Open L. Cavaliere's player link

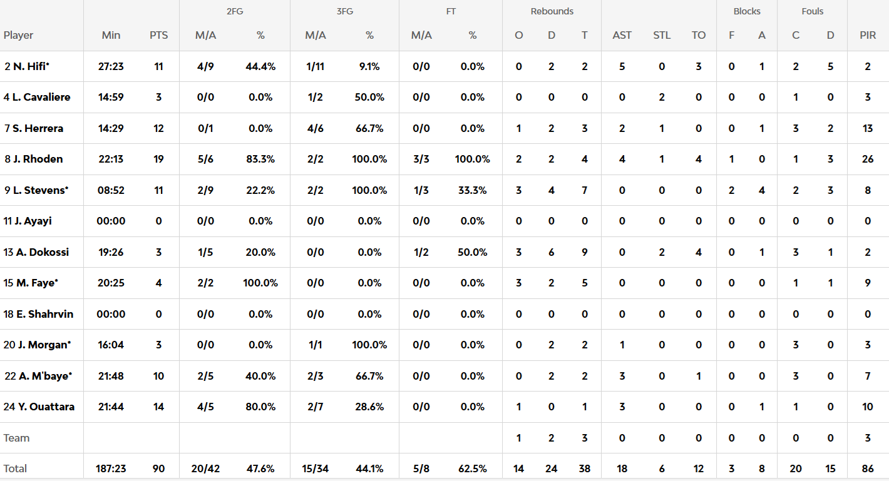pos(41,97)
